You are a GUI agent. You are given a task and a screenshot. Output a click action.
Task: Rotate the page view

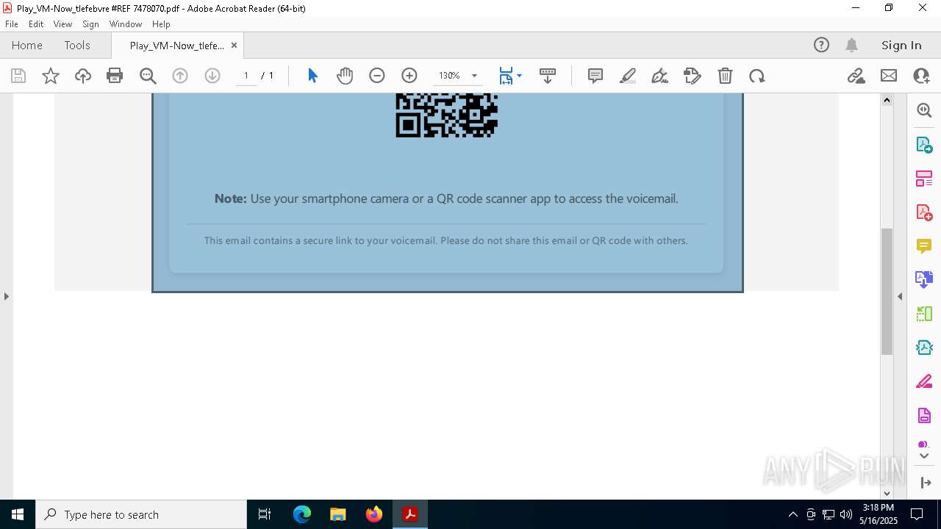pyautogui.click(x=757, y=76)
